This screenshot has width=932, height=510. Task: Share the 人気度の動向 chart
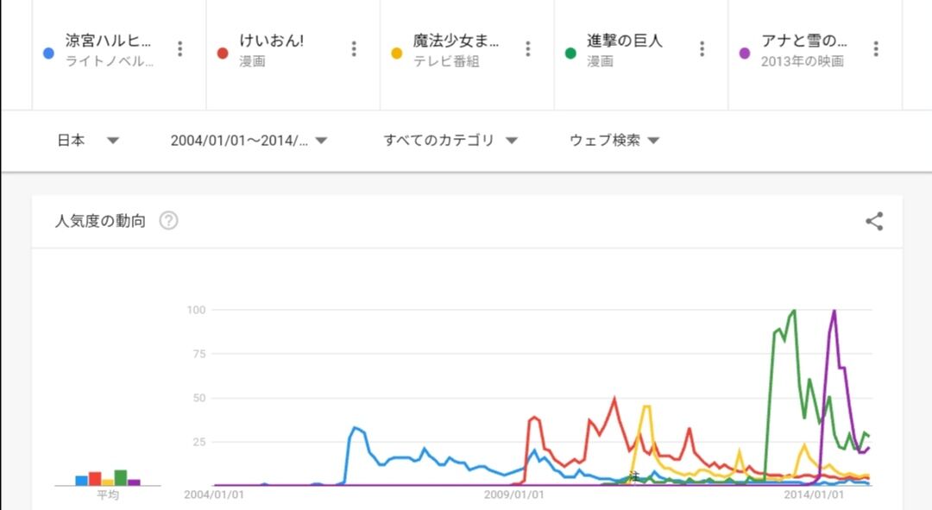(x=874, y=222)
